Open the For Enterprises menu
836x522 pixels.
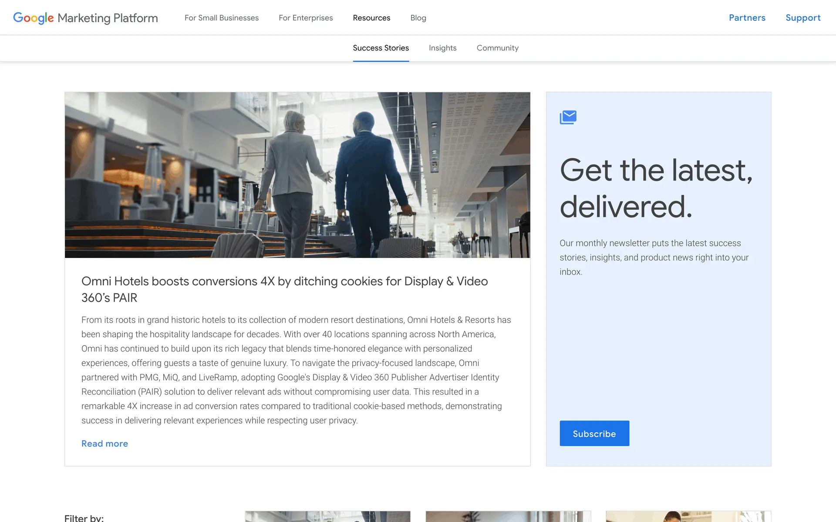(306, 18)
